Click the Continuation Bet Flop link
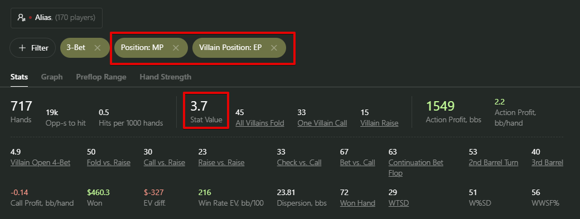580x219 pixels. pyautogui.click(x=416, y=168)
